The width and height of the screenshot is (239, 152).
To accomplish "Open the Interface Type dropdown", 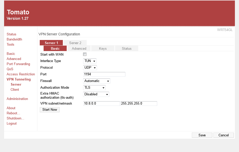I will (90, 61).
